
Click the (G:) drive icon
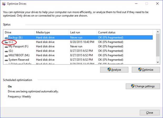coord(6,51)
